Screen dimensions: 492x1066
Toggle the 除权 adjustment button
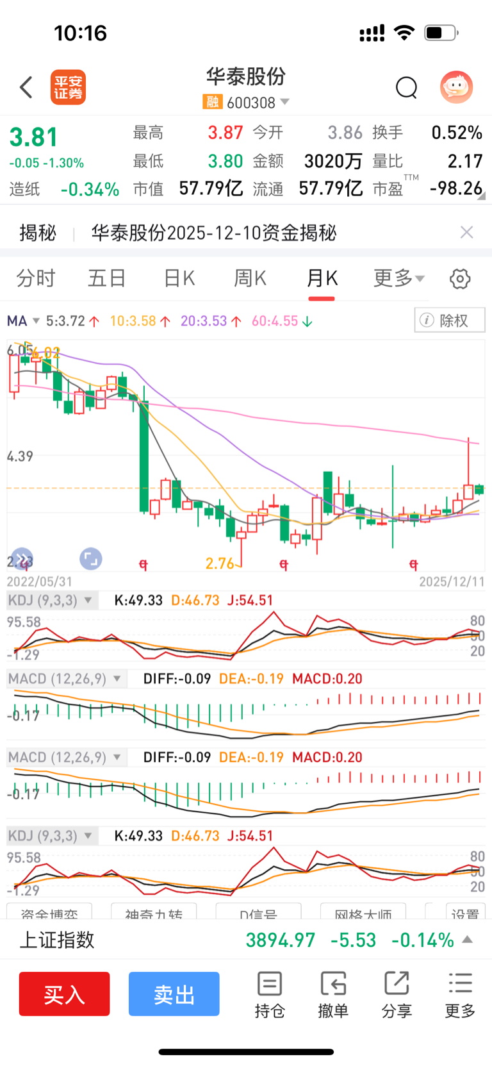point(450,320)
